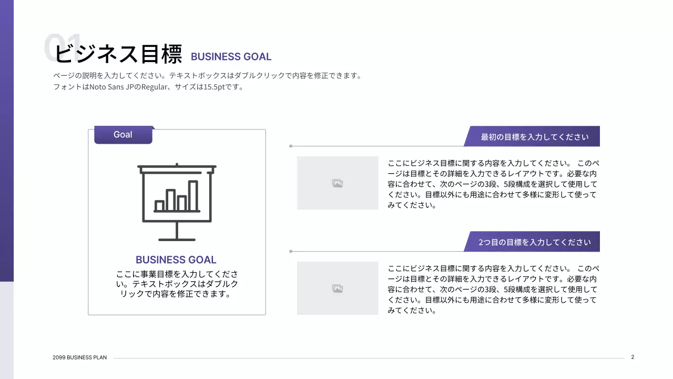Image resolution: width=673 pixels, height=379 pixels.
Task: Click the BUSINESS GOAL subtitle beside the title
Action: [x=231, y=57]
